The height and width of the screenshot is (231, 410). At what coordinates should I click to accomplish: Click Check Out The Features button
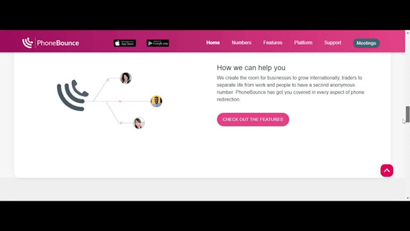pos(253,119)
